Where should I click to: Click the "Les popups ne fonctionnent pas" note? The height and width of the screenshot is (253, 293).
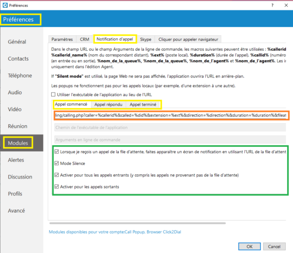tap(143, 86)
